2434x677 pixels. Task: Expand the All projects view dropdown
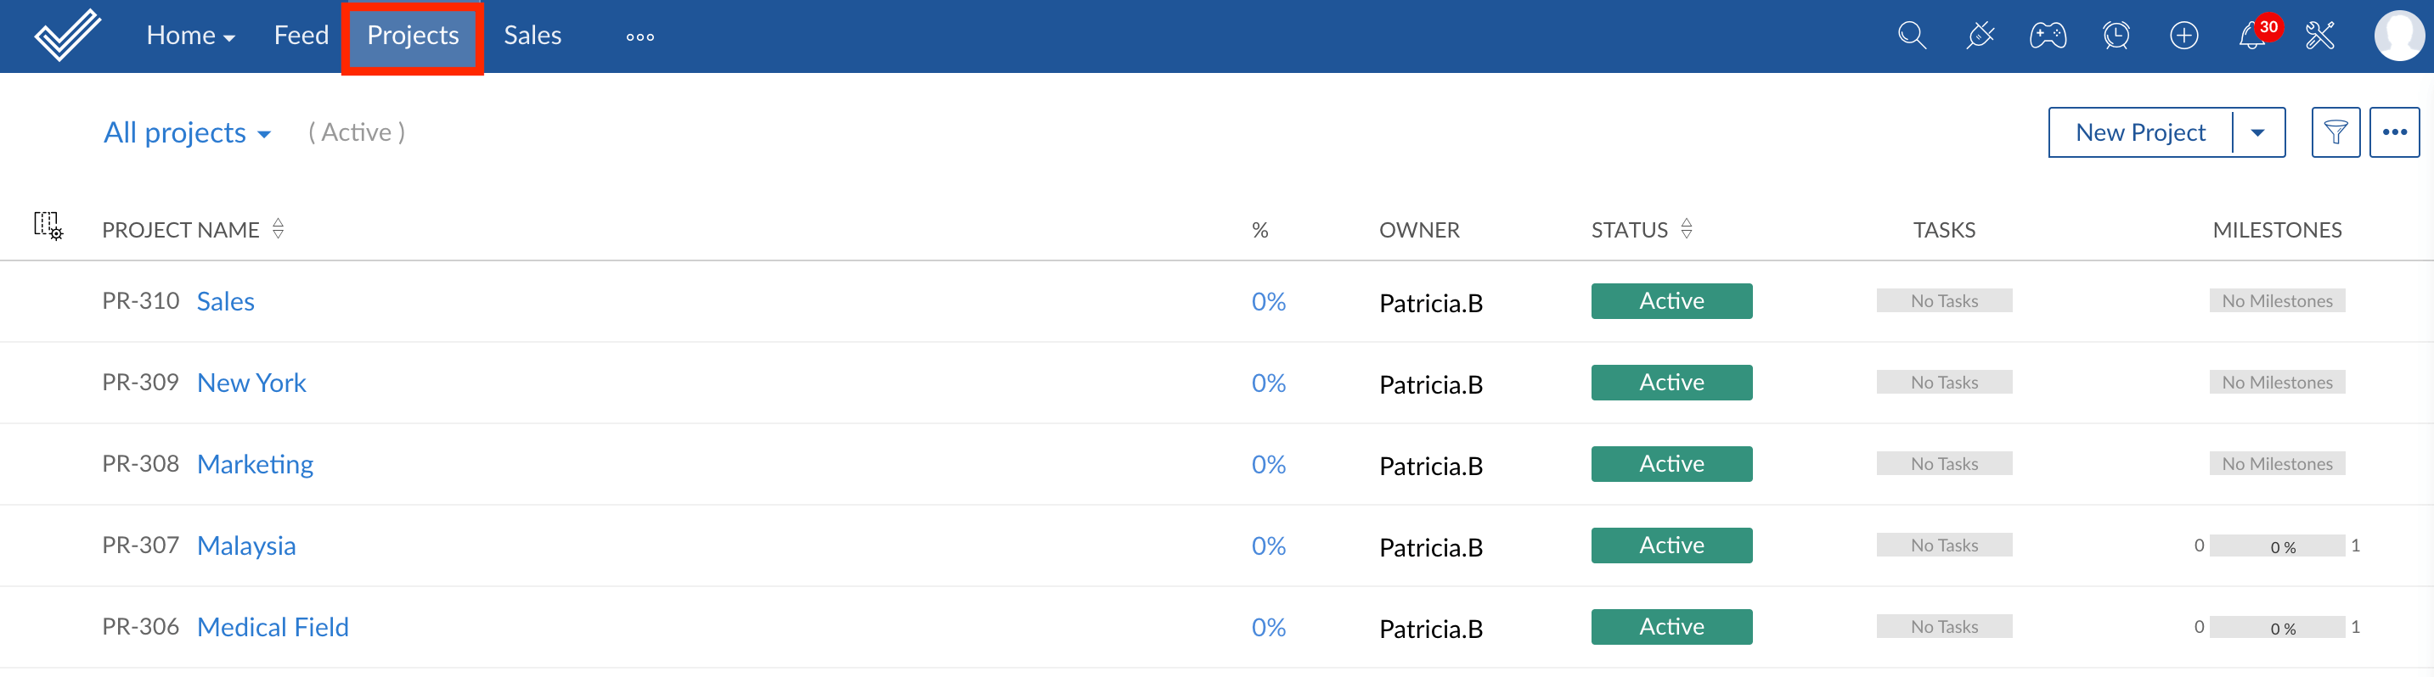point(187,133)
